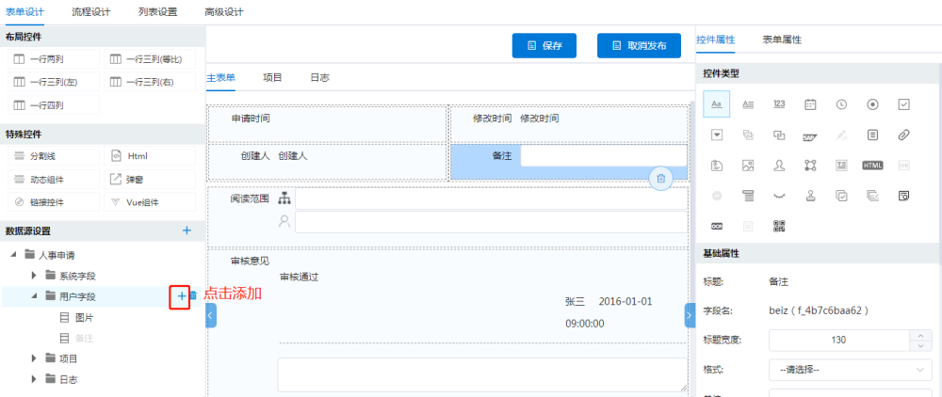Pick the HTML control type icon
Viewport: 942px width, 397px height.
pyautogui.click(x=872, y=165)
